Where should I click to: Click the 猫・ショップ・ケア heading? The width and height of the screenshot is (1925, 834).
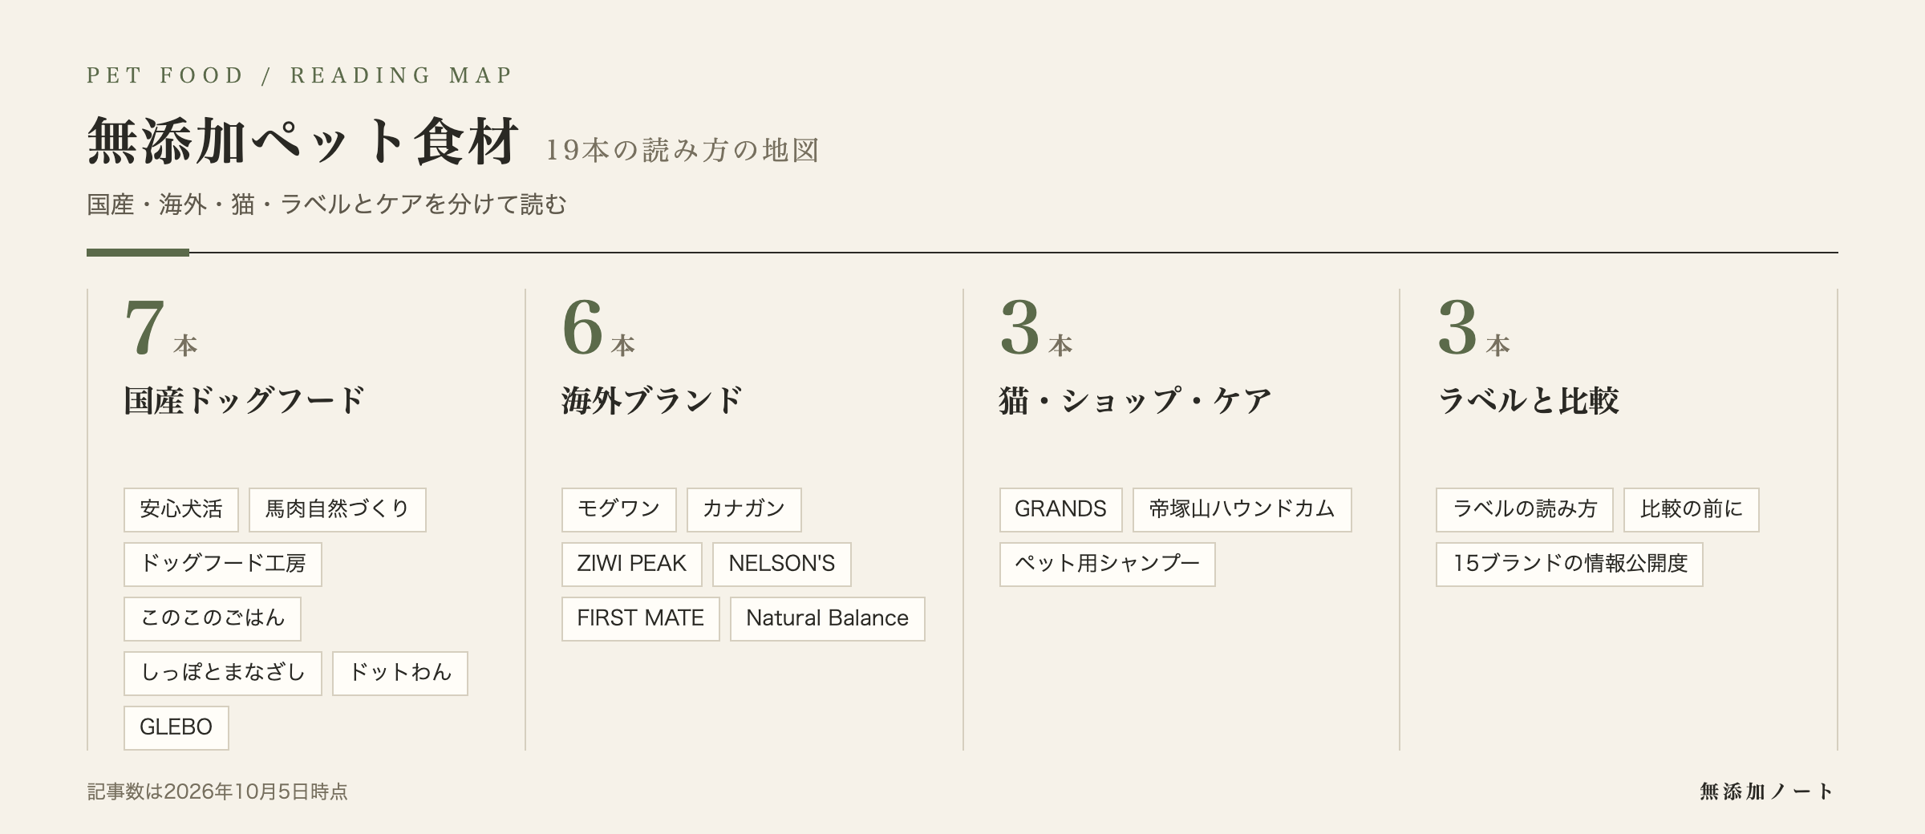point(1136,400)
